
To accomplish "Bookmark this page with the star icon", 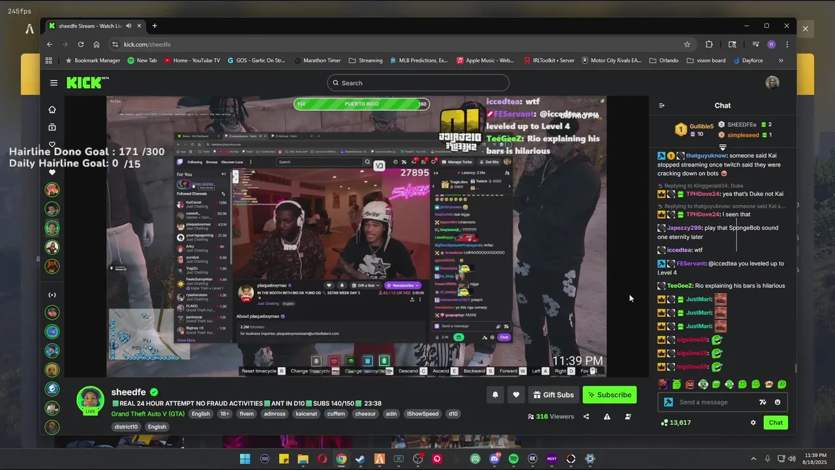I will pos(687,44).
